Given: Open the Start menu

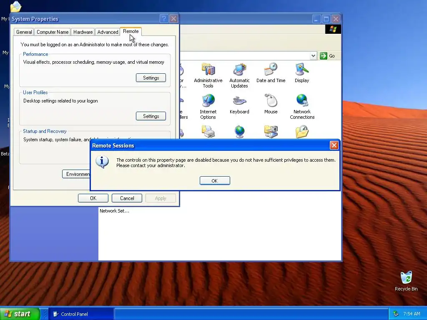Looking at the screenshot, I should pos(20,314).
